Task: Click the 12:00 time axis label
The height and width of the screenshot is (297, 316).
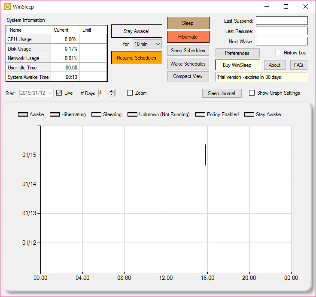Action: 166,278
